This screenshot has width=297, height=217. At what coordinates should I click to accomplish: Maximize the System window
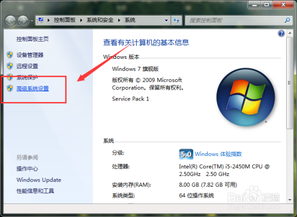[267, 5]
